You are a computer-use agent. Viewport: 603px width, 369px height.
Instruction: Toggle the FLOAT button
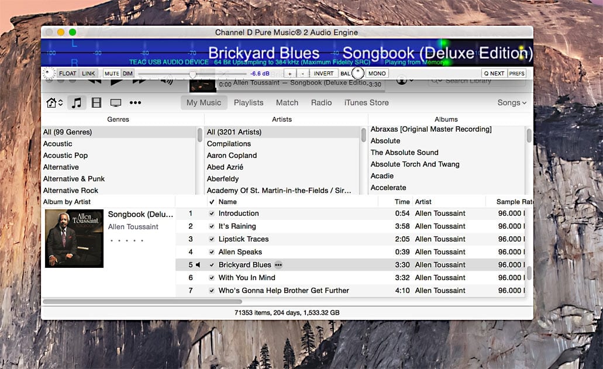click(68, 74)
